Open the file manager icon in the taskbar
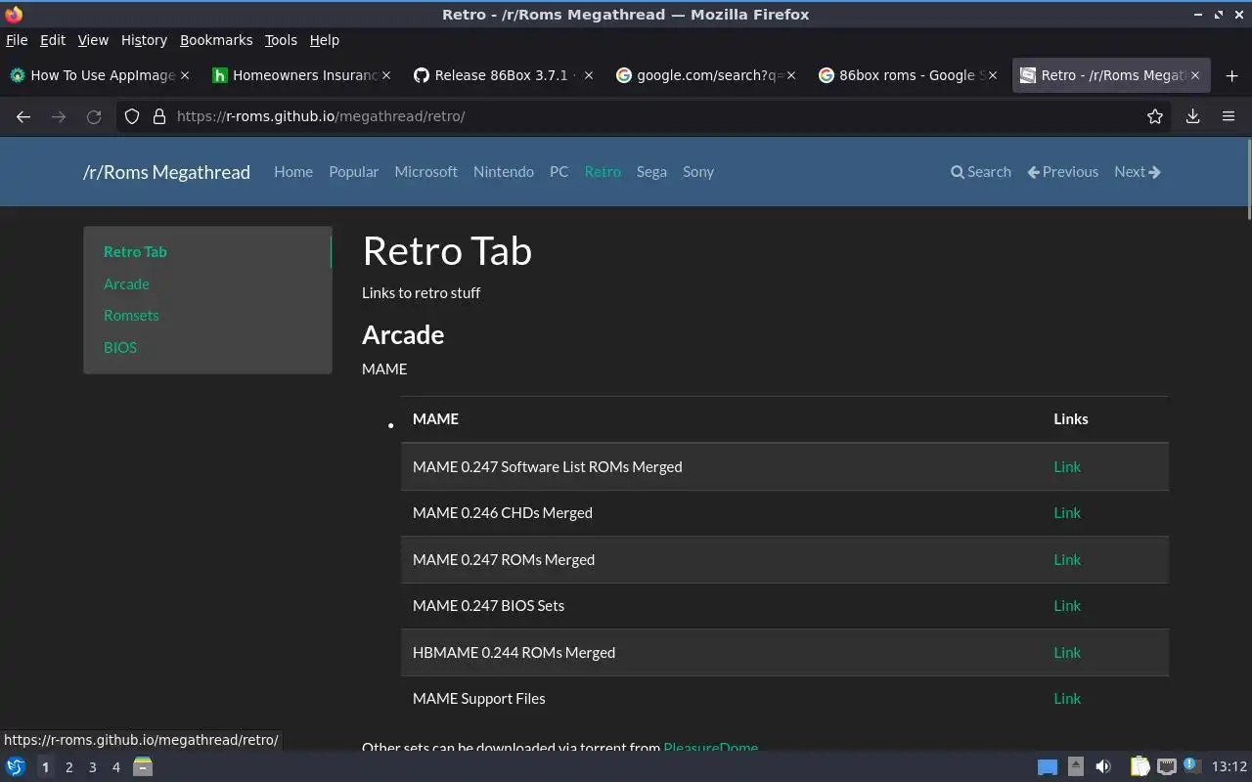 point(143,766)
